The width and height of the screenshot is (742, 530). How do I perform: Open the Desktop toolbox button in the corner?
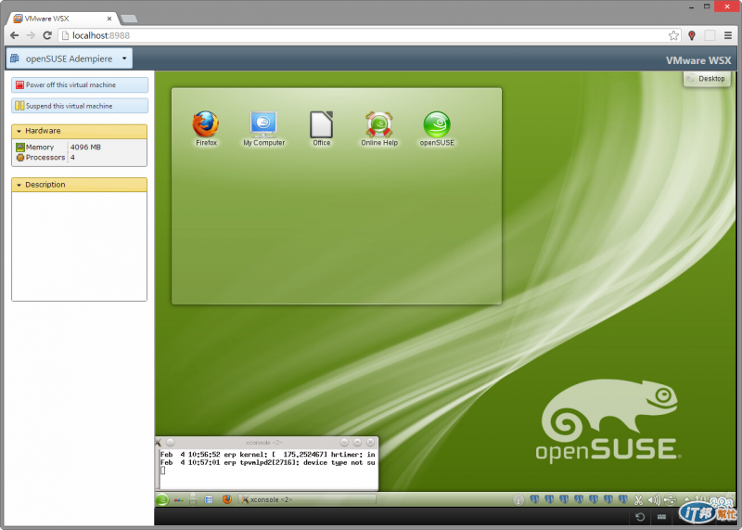707,79
